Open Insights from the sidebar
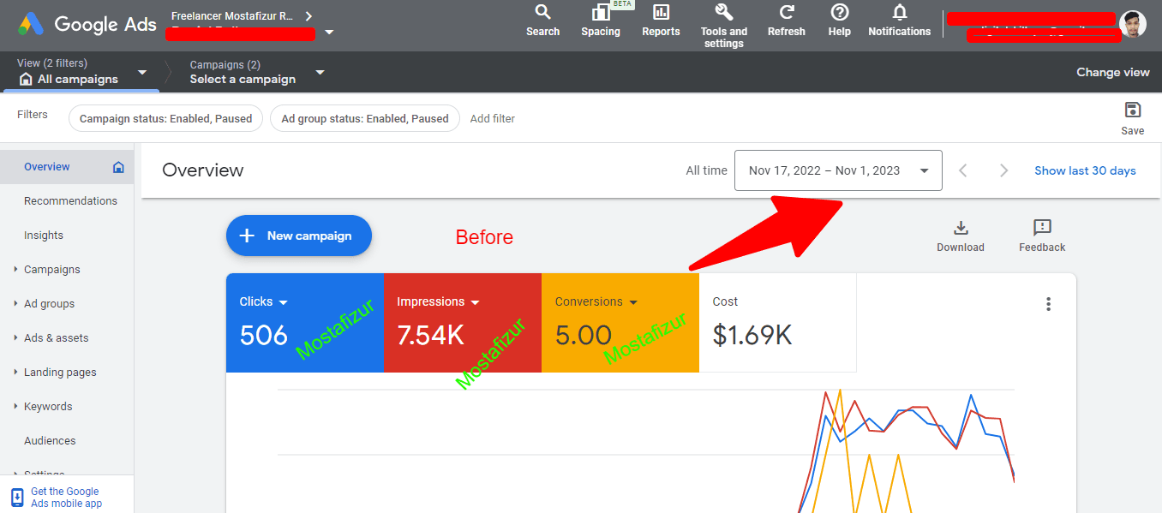The image size is (1162, 513). (44, 236)
